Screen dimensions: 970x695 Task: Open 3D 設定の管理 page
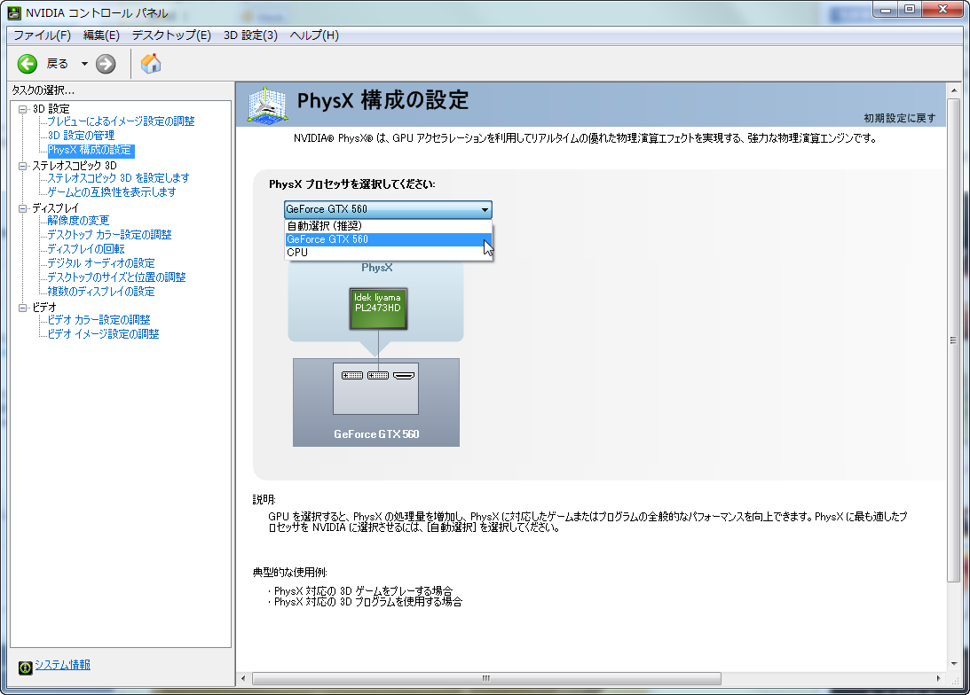pos(81,136)
